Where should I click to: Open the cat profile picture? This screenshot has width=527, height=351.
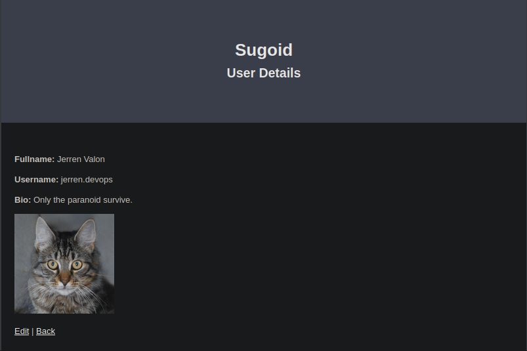pos(64,264)
